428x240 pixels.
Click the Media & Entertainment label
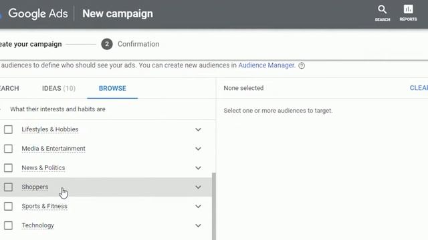click(x=53, y=149)
